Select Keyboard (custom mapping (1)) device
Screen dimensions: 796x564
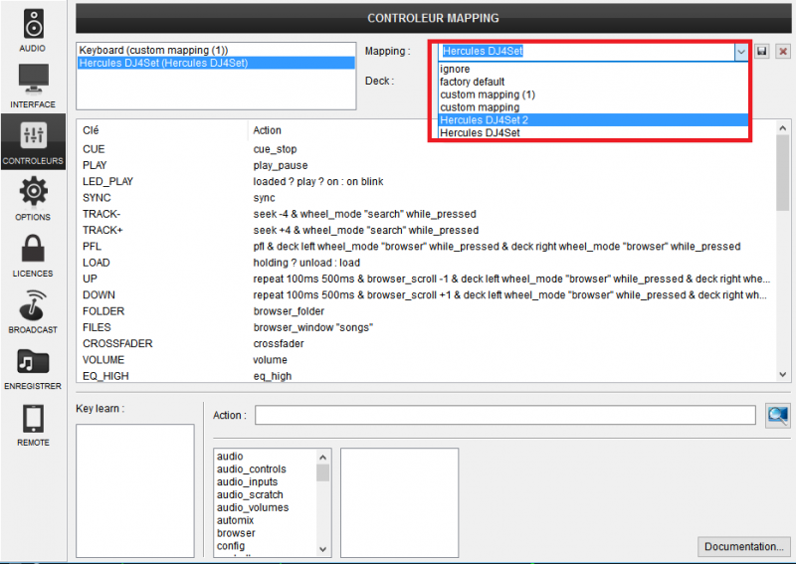pos(216,50)
